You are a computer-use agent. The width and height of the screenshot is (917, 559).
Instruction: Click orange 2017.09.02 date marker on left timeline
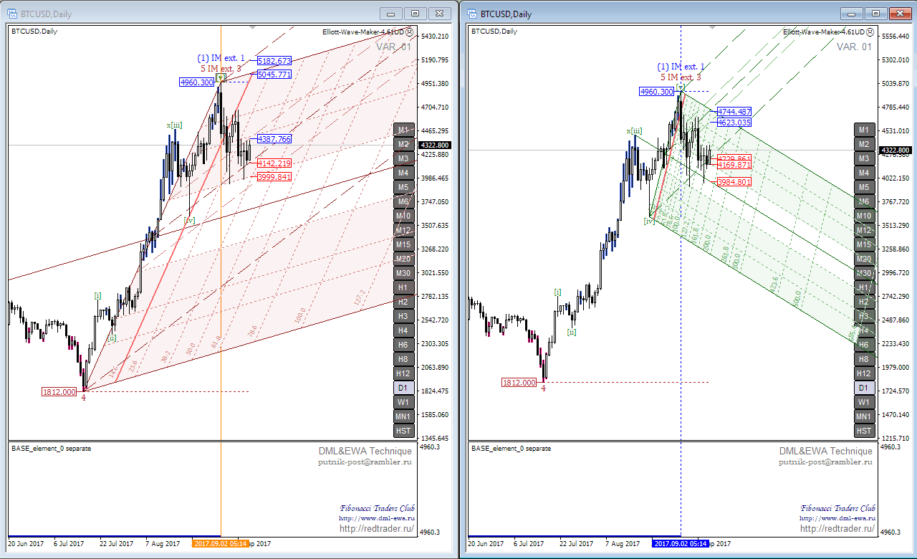(221, 544)
